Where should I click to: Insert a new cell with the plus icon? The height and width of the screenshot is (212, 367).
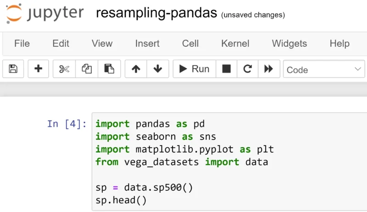39,69
